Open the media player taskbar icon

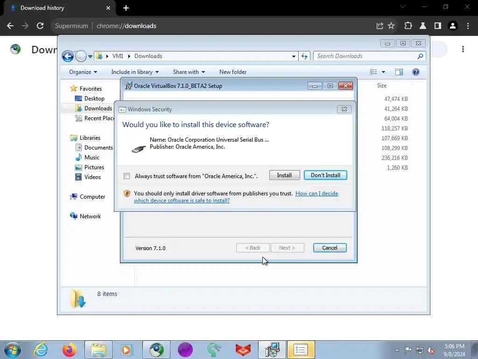click(x=126, y=350)
